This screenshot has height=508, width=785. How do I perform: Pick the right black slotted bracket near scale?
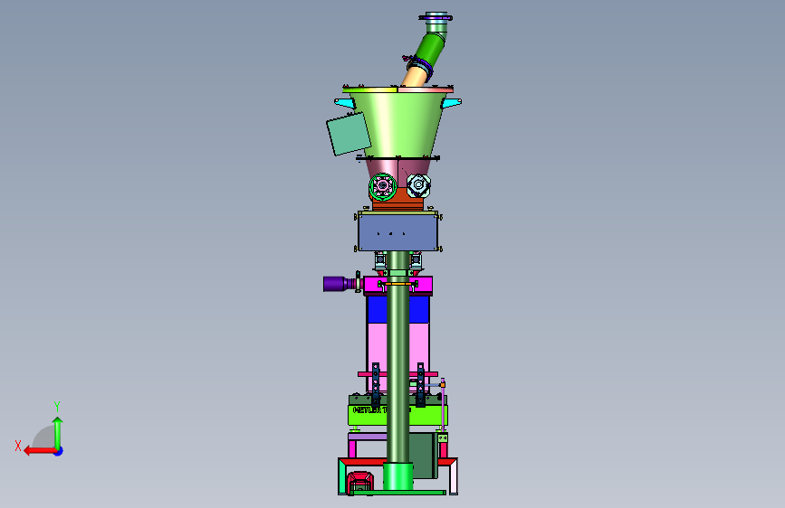coord(420,384)
